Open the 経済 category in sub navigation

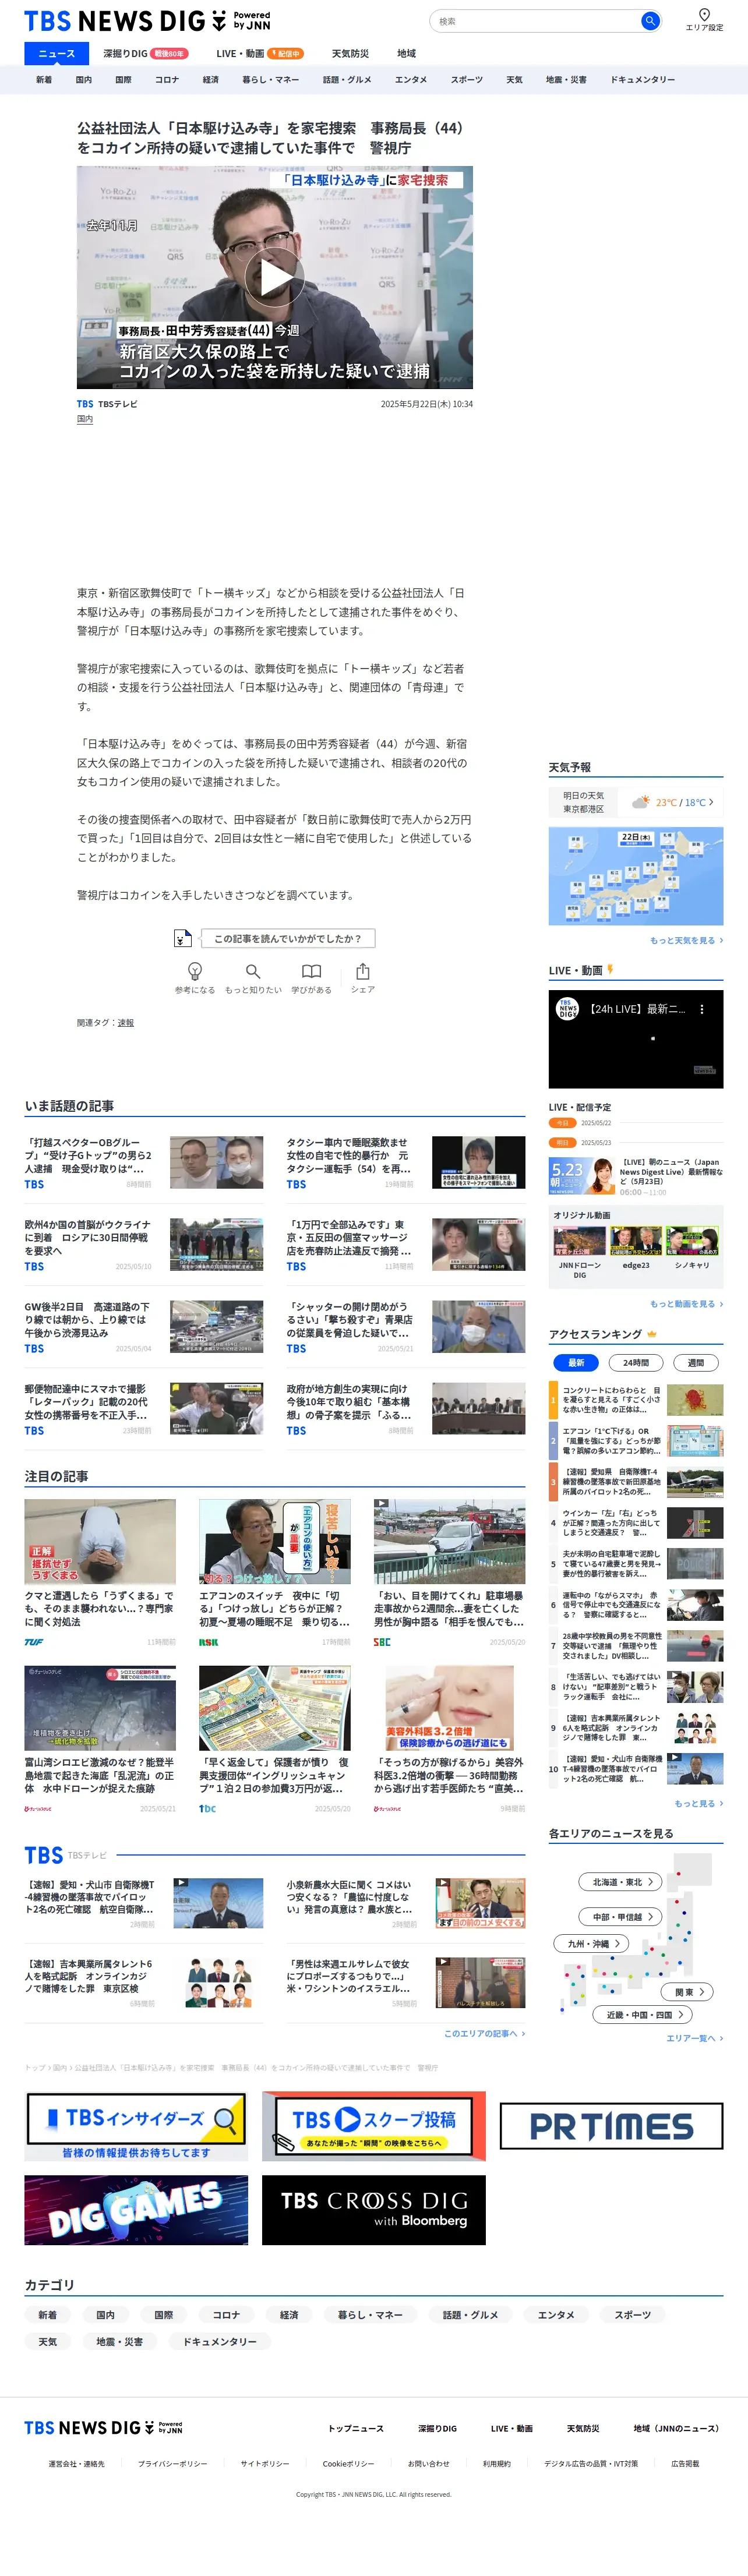(x=210, y=80)
